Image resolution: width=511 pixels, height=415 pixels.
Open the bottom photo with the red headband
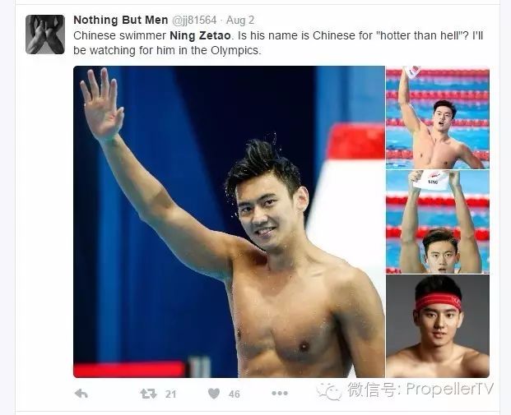[438, 326]
